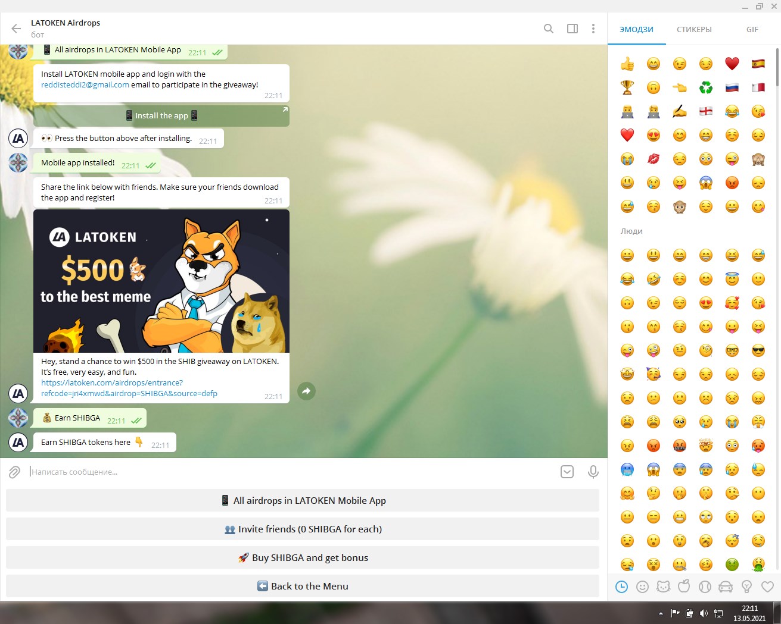Select the recent emojis clock icon

[621, 587]
